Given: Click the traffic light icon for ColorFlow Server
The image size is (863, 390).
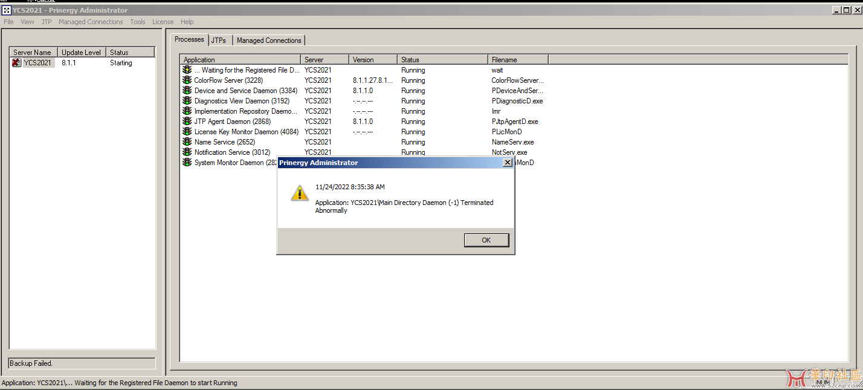Looking at the screenshot, I should 187,80.
